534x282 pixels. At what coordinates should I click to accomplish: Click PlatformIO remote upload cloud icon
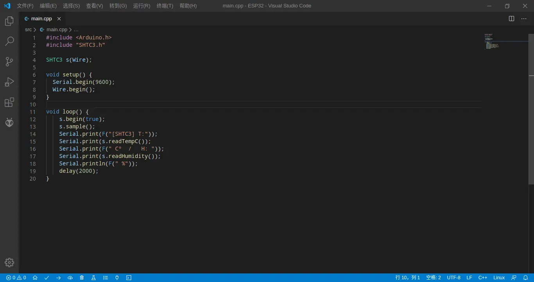(70, 278)
